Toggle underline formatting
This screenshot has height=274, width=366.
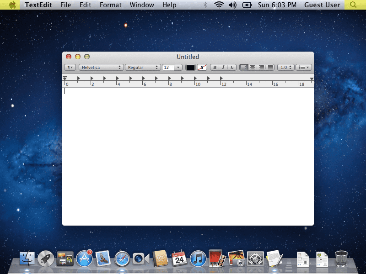point(232,67)
